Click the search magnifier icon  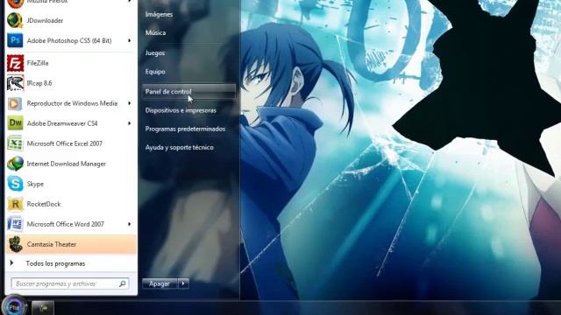pyautogui.click(x=122, y=283)
